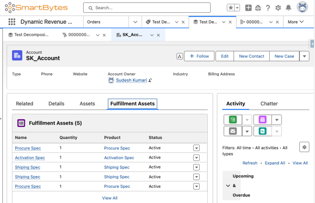Click the account hierarchy icon
Screen dimensions: 315x203
179,56
